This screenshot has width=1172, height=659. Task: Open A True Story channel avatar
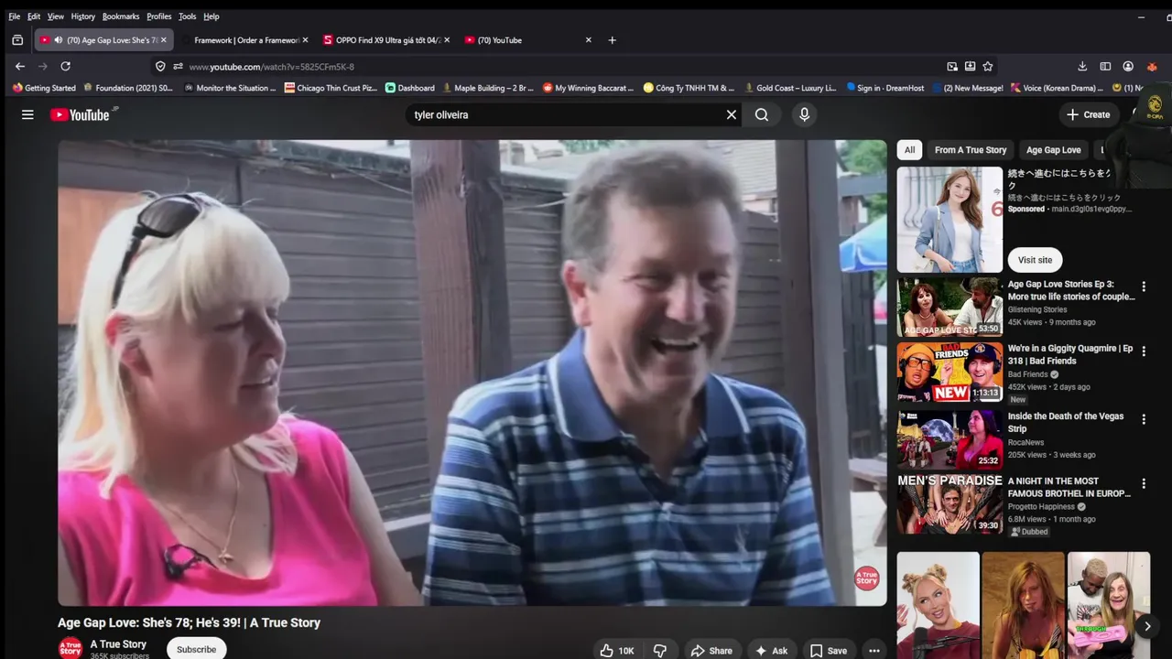(71, 649)
